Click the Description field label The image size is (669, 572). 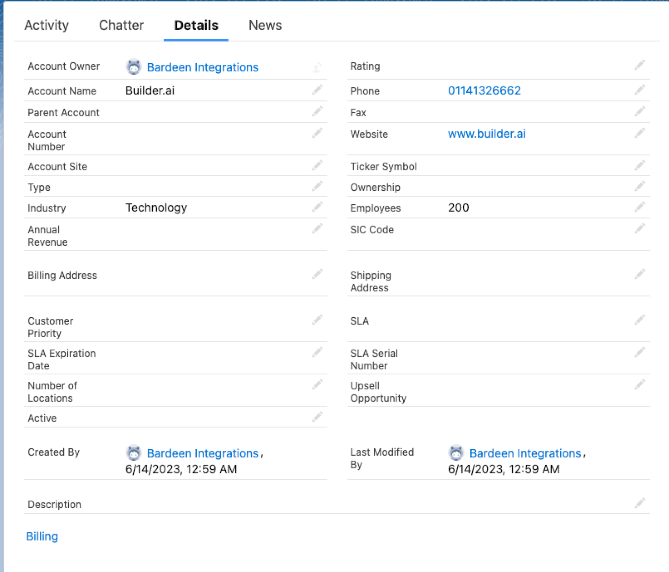[x=54, y=505]
